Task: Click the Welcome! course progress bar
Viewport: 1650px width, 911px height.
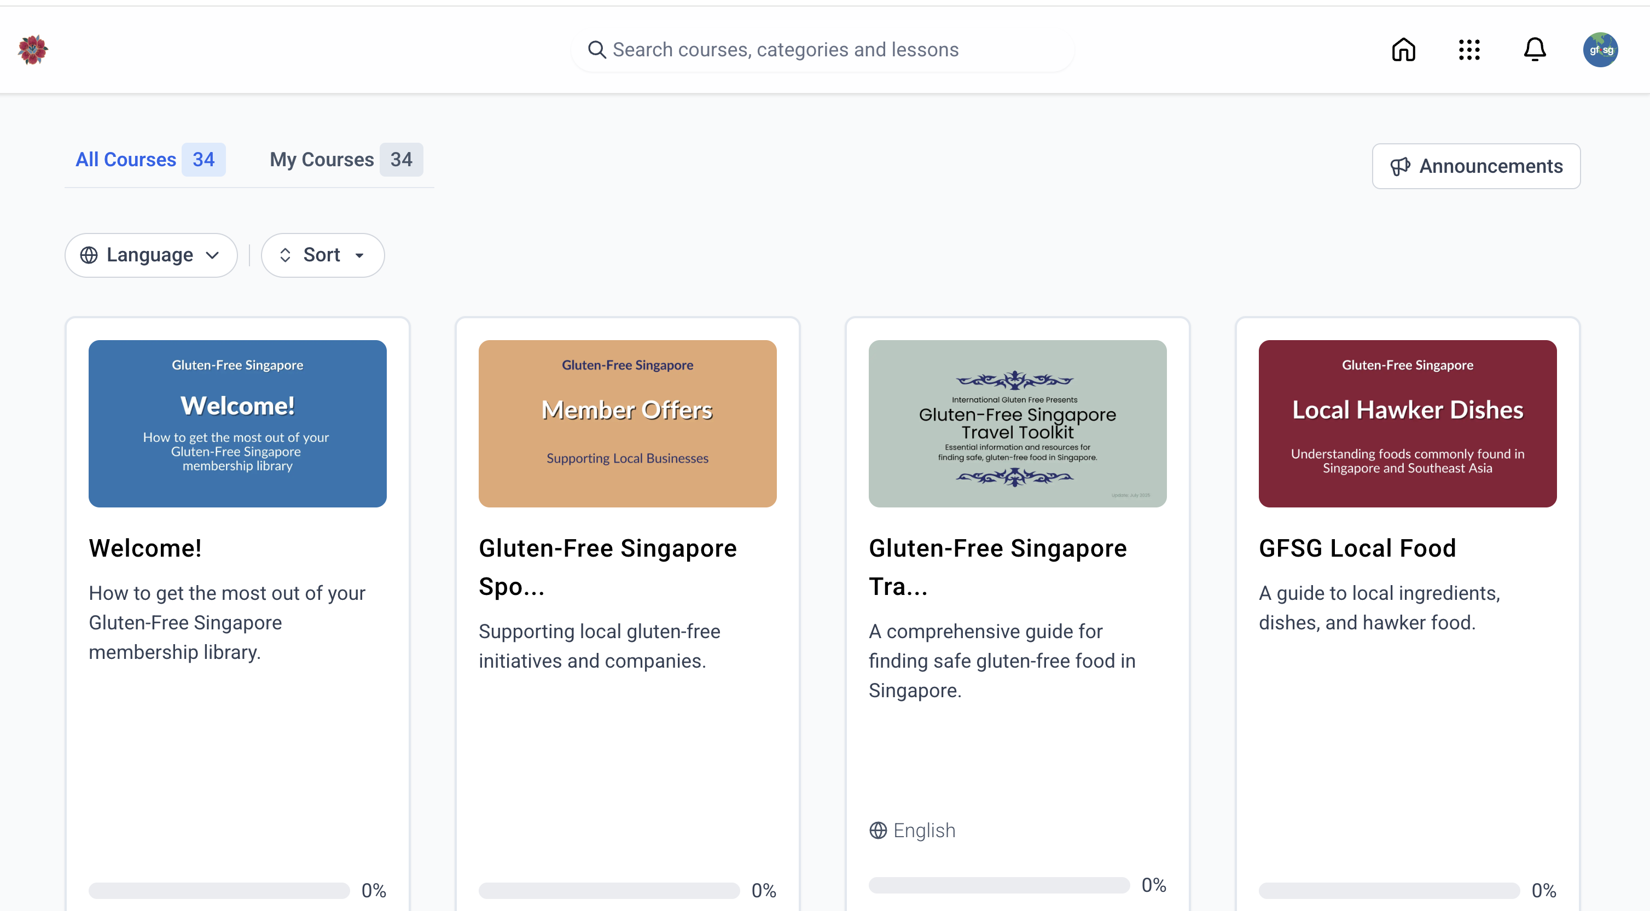Action: (x=219, y=891)
